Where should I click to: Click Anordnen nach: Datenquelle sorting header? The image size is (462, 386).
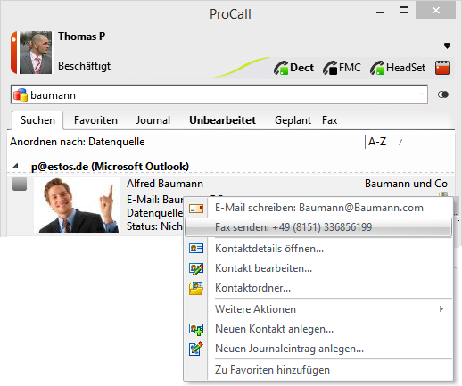click(x=78, y=142)
